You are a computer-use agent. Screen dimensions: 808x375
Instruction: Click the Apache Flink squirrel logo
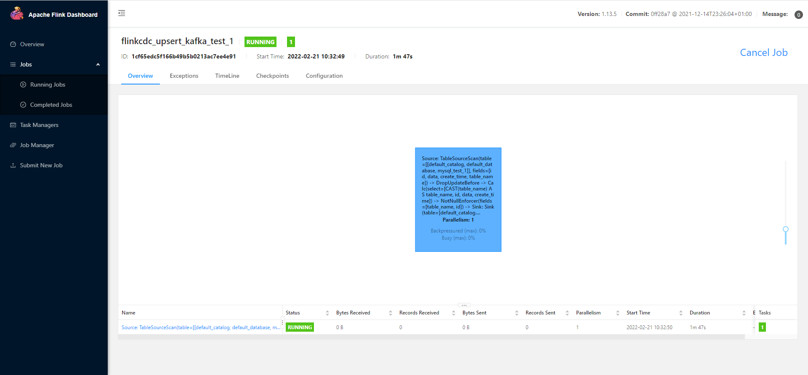pyautogui.click(x=17, y=13)
